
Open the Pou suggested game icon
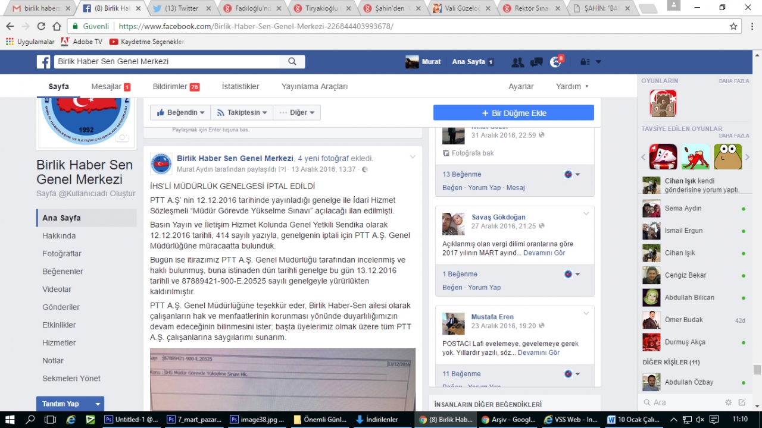(727, 157)
